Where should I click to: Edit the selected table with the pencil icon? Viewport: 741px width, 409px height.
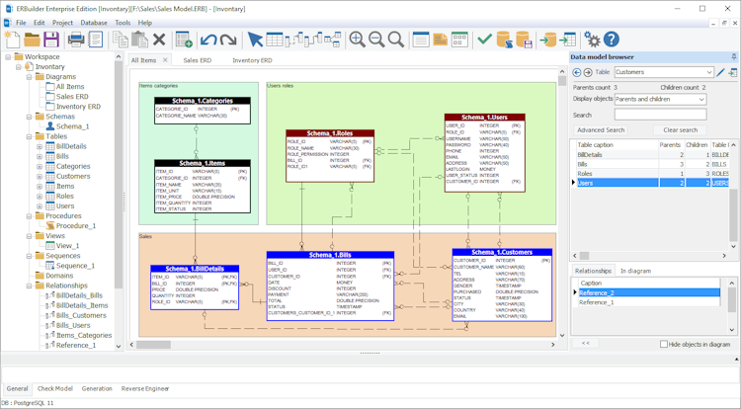720,72
